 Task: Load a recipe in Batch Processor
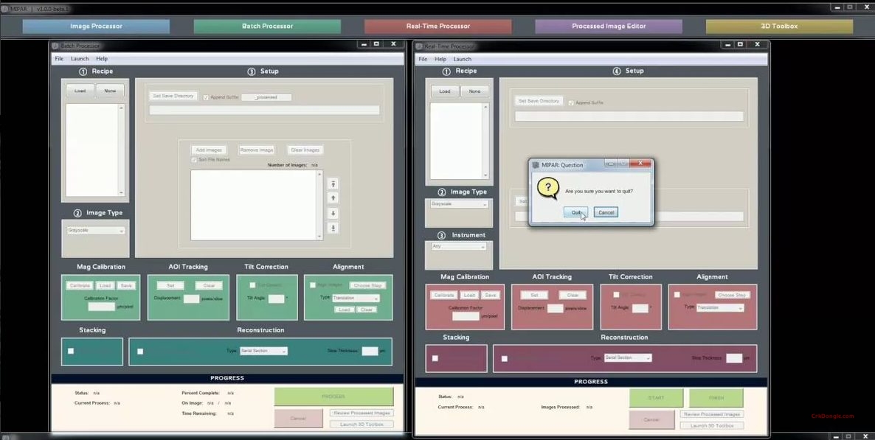coord(80,91)
